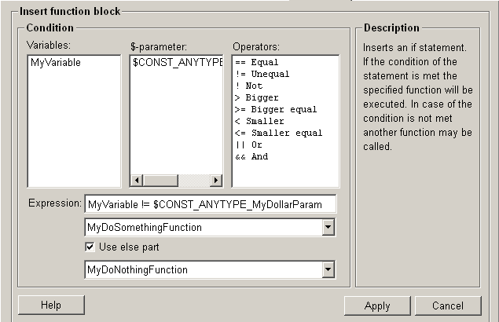
Task: Choose the != Unequal operator
Action: click(262, 74)
